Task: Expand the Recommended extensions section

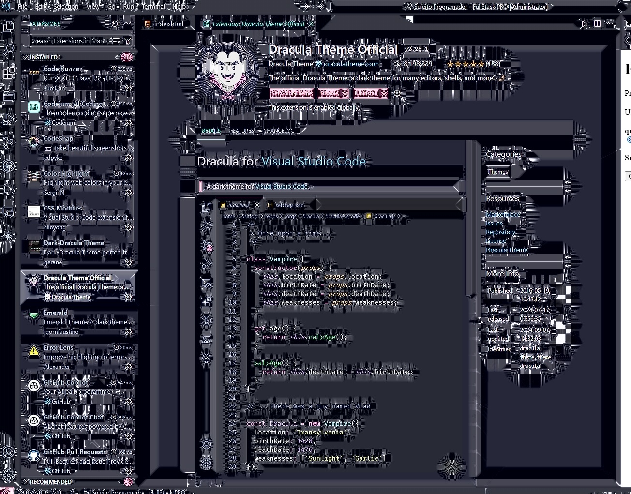Action: coord(25,482)
